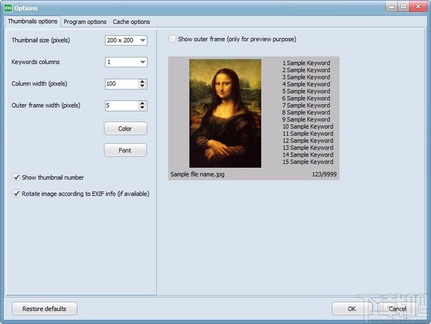The height and width of the screenshot is (324, 431).
Task: Click the Mona Lisa preview thumbnail
Action: pos(225,113)
